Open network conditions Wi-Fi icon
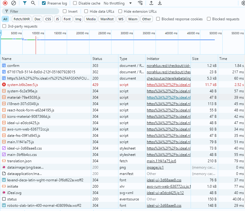Image resolution: width=245 pixels, height=211 pixels. click(x=140, y=3)
